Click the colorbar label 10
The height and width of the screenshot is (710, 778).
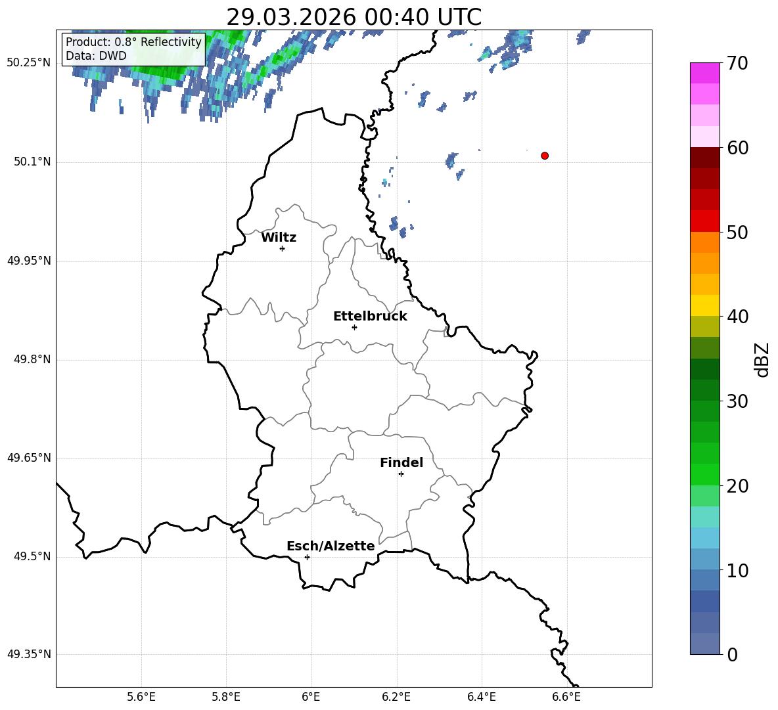coord(737,570)
